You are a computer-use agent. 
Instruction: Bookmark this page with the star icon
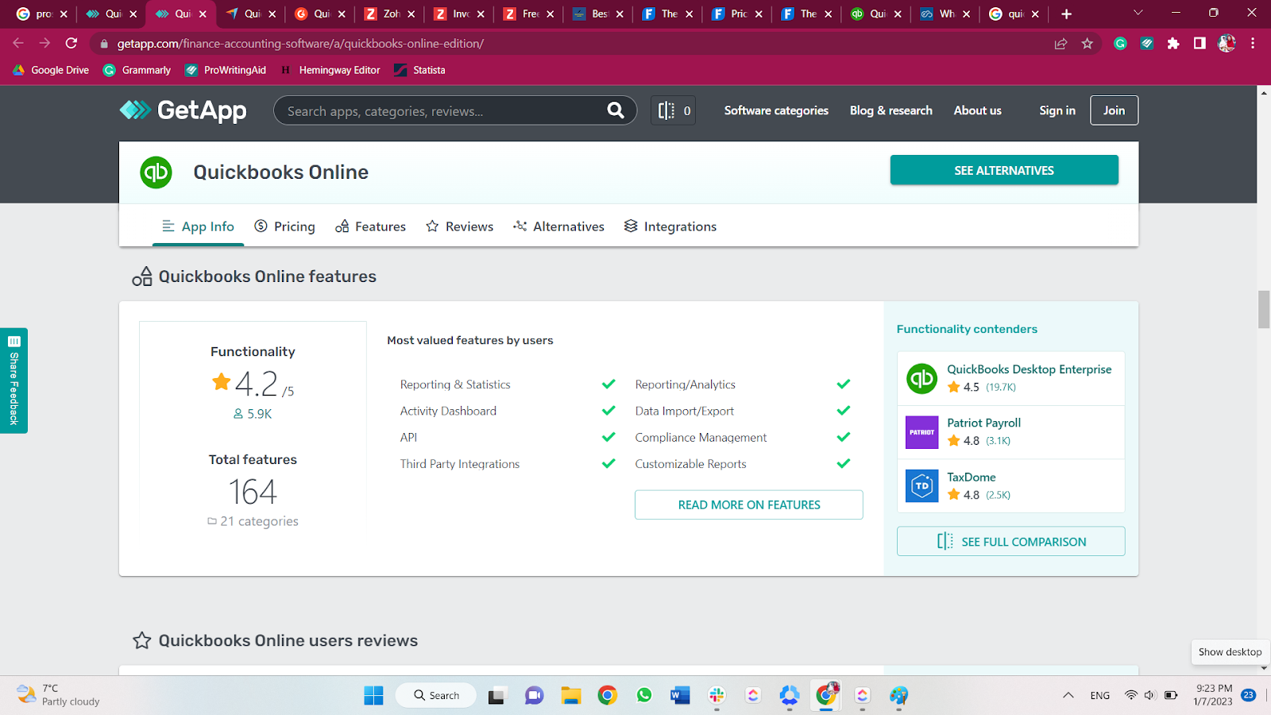coord(1087,44)
